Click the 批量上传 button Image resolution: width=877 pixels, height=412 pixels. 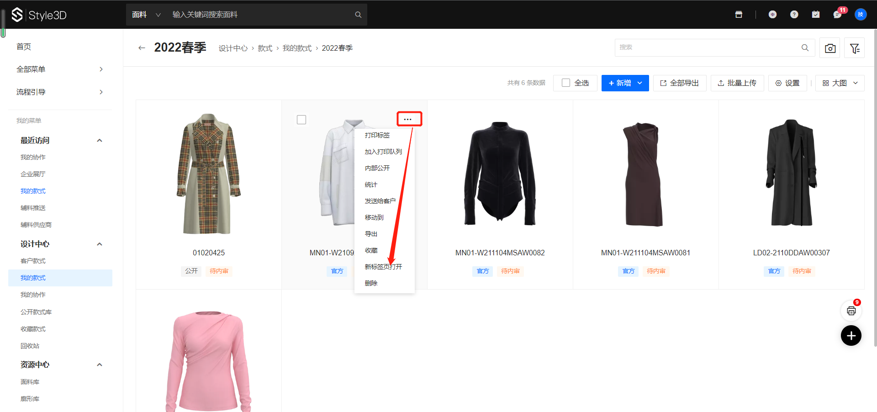pyautogui.click(x=737, y=83)
